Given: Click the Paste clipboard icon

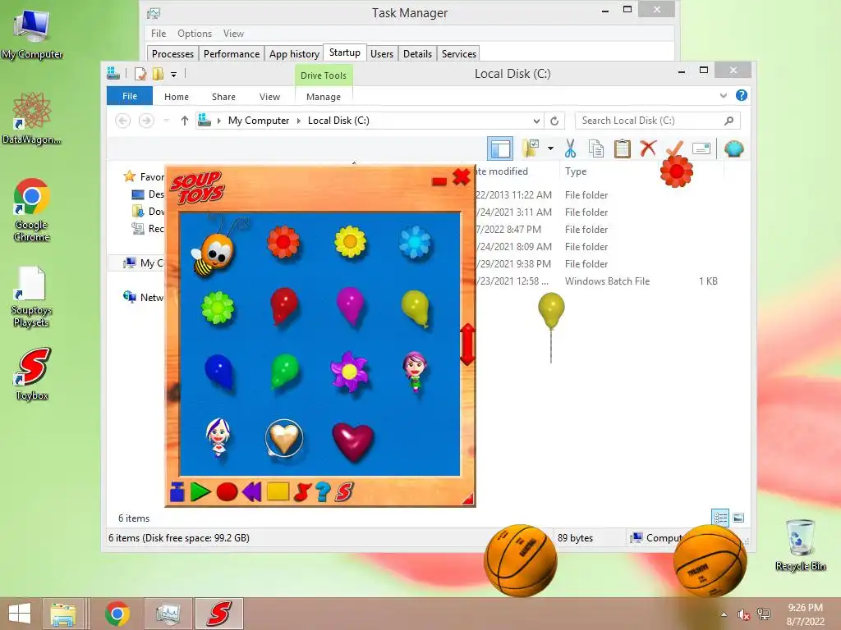Looking at the screenshot, I should click(x=623, y=148).
